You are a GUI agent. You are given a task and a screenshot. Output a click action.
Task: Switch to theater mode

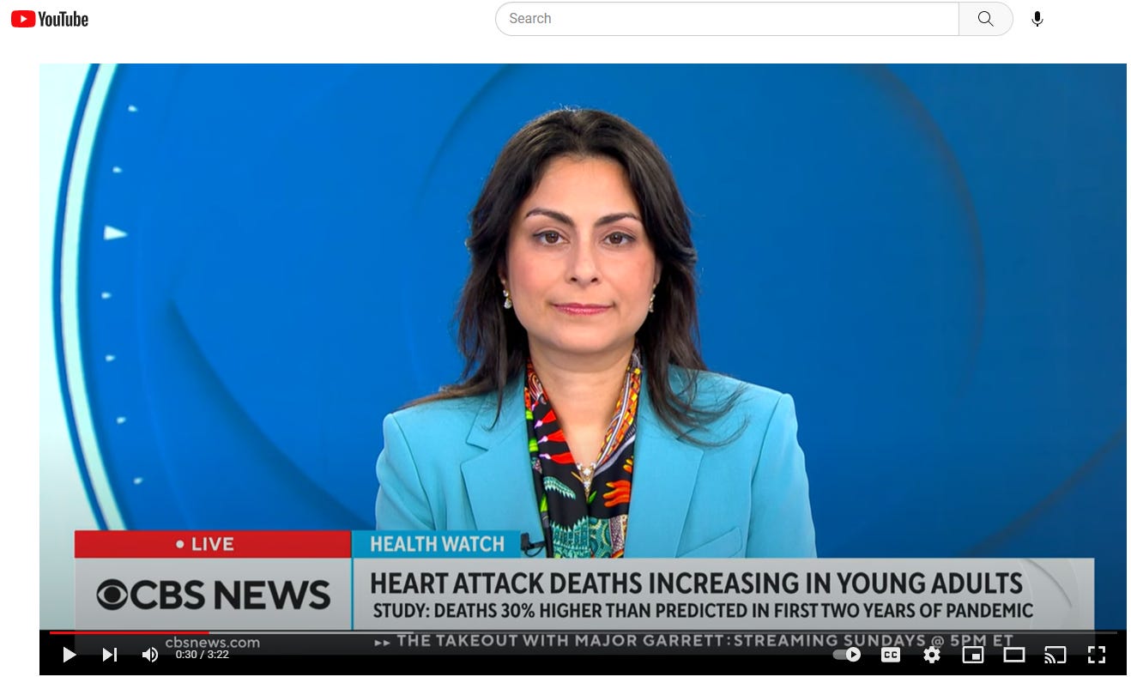[x=1014, y=655]
